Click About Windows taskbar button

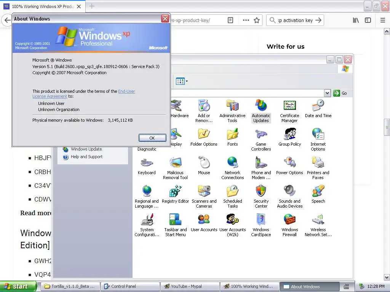coord(310,286)
